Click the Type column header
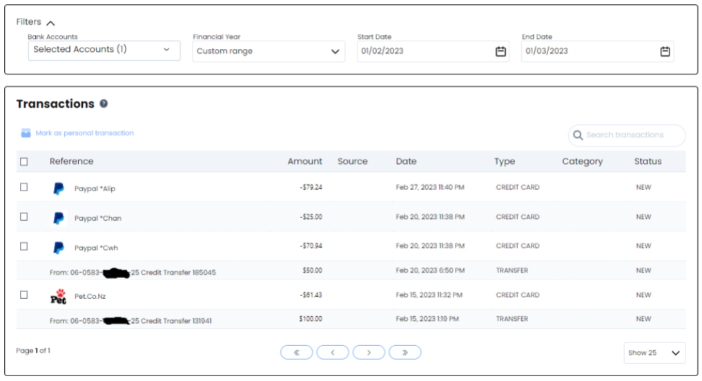 [x=505, y=162]
